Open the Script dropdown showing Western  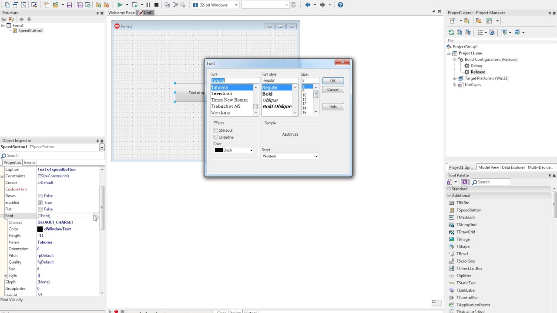click(316, 156)
